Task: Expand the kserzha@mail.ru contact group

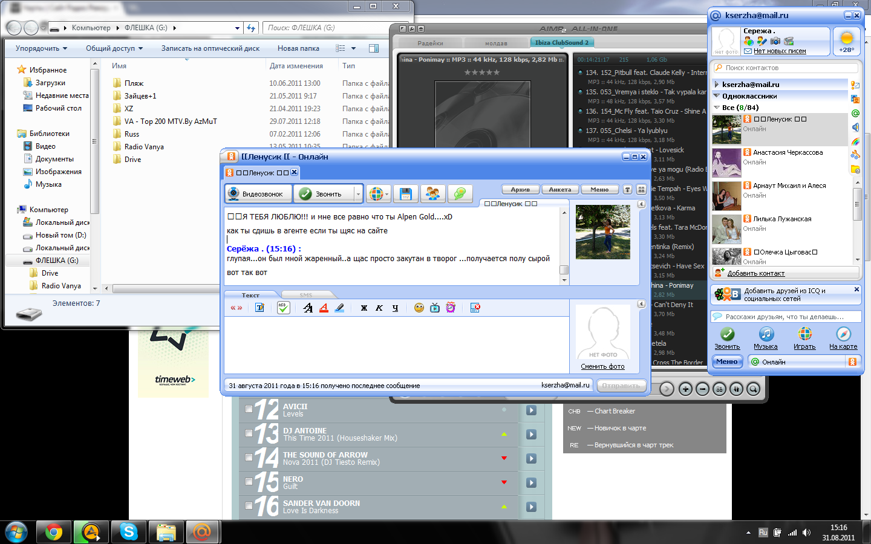Action: 717,85
